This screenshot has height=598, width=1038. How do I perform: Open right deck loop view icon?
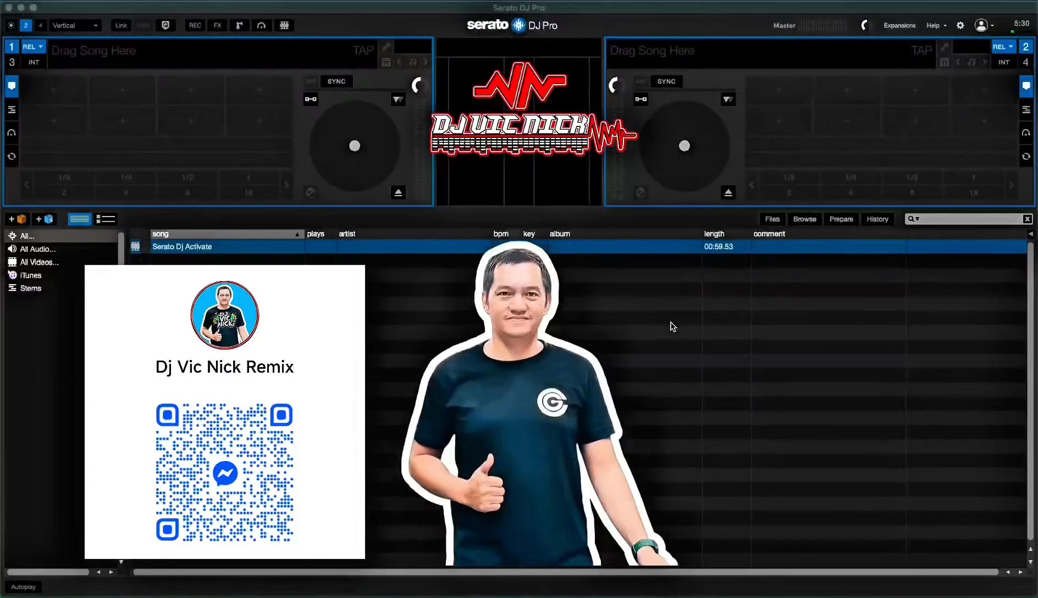(x=1026, y=157)
